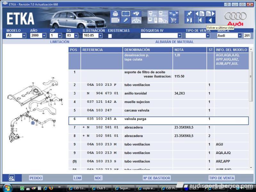
Task: Open the Windows Start orb
Action: (7, 188)
